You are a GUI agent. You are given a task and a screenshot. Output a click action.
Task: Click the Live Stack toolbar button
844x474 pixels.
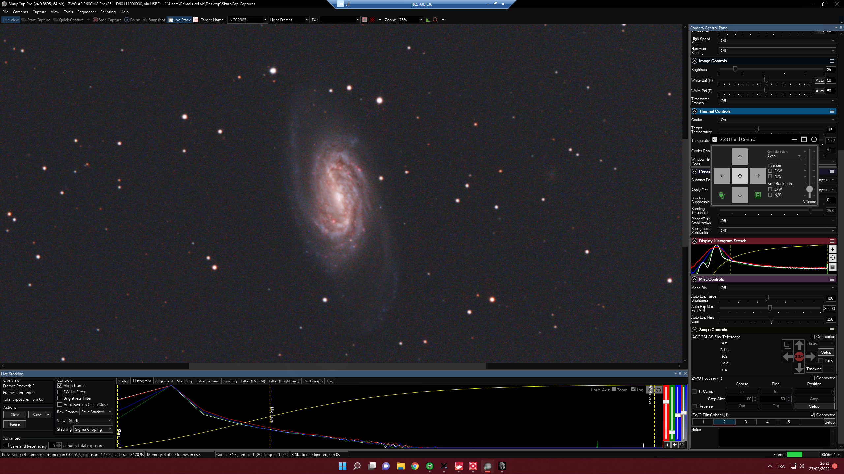click(x=179, y=20)
